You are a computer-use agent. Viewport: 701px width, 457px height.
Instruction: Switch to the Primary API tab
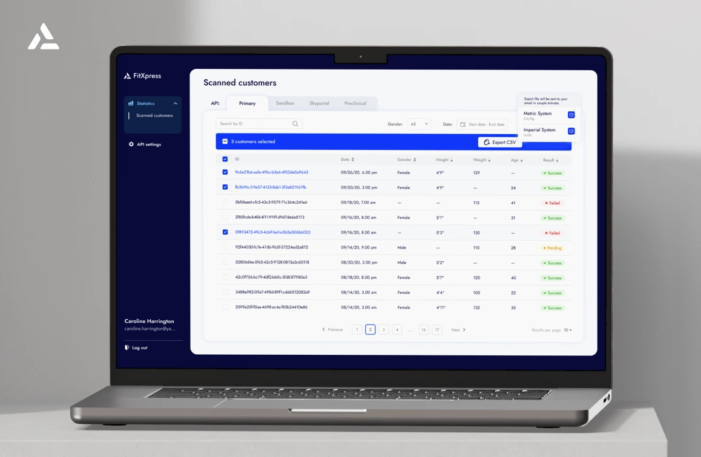(x=247, y=103)
